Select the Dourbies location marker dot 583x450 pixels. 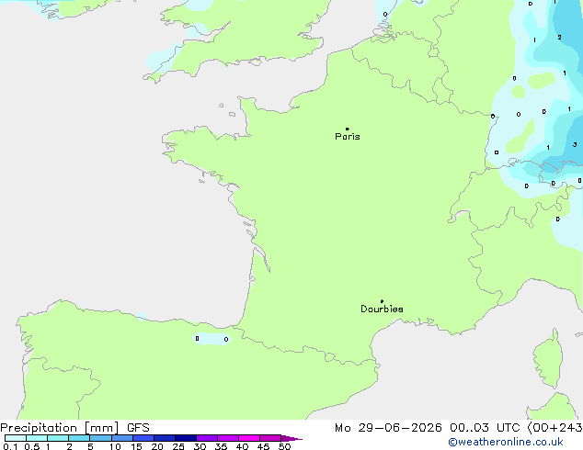tap(382, 301)
